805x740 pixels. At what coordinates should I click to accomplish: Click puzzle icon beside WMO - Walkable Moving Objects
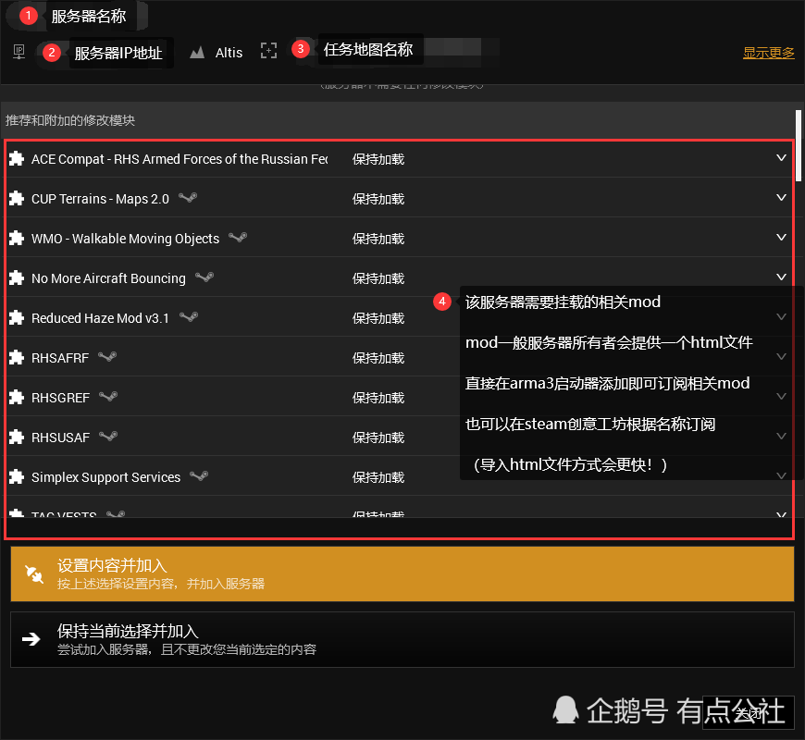point(17,238)
